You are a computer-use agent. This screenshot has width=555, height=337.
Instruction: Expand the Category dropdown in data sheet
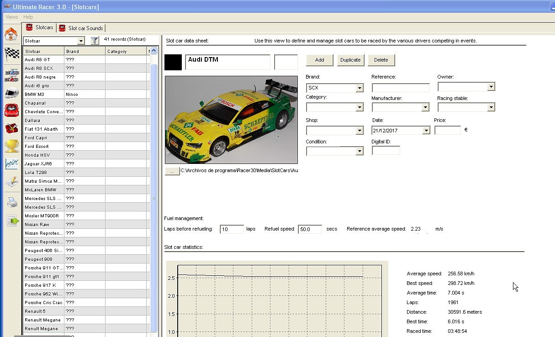coord(359,108)
